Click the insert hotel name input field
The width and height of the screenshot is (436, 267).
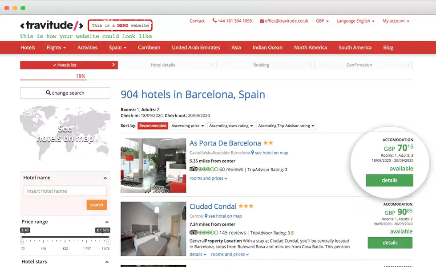[65, 190]
